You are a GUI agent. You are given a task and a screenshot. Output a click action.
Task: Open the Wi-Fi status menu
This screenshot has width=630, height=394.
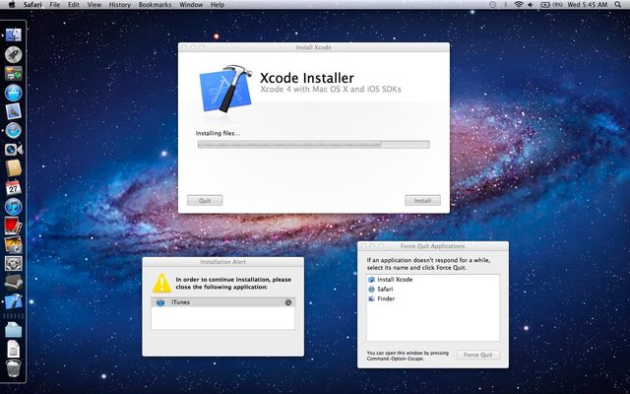point(519,5)
